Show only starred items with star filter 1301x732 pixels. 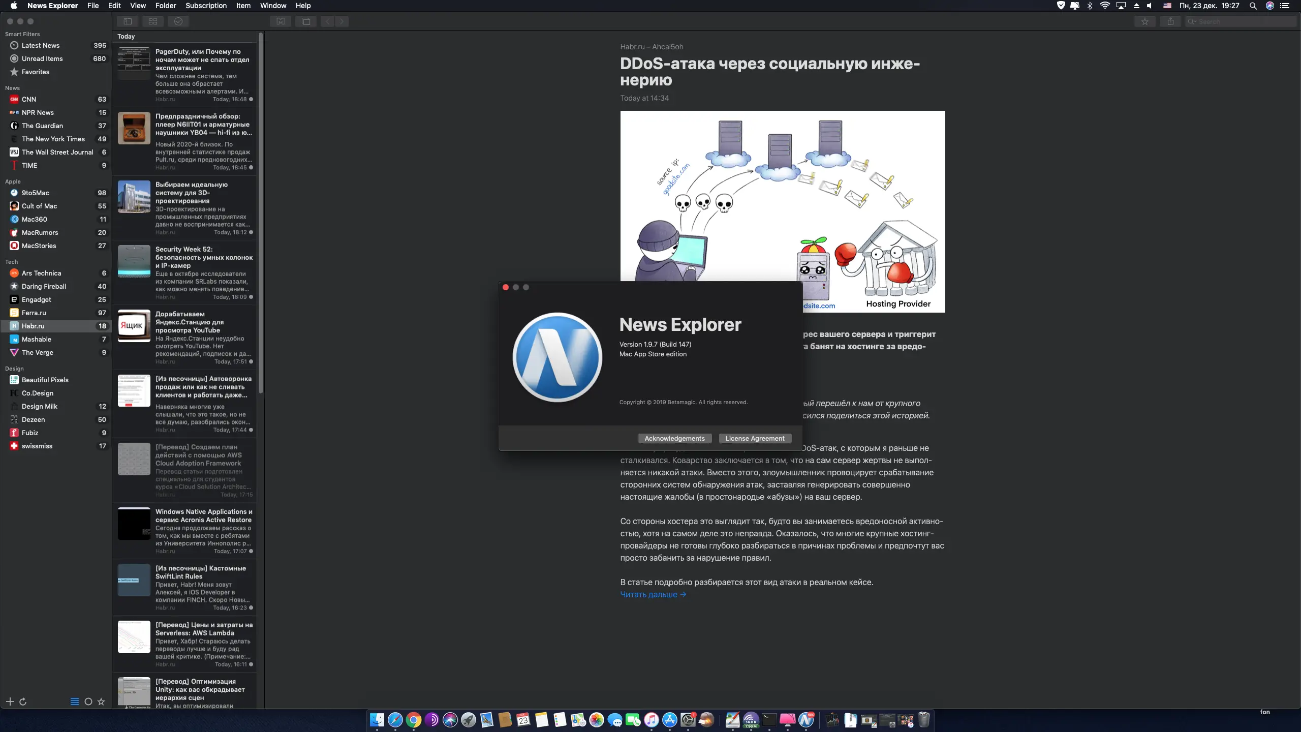[101, 701]
